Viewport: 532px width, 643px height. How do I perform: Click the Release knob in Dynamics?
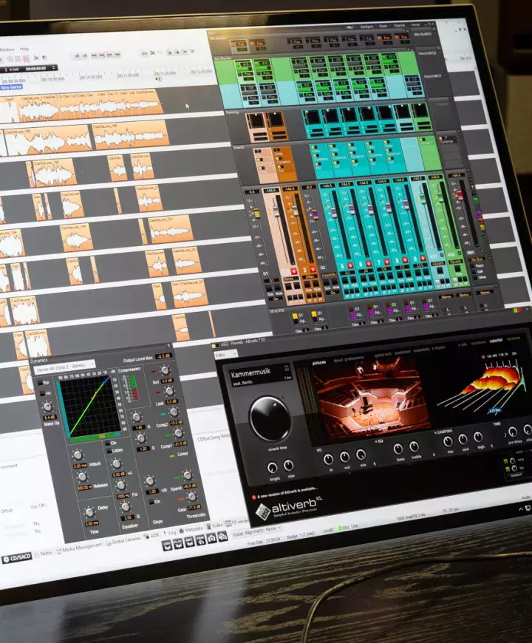pyautogui.click(x=82, y=476)
